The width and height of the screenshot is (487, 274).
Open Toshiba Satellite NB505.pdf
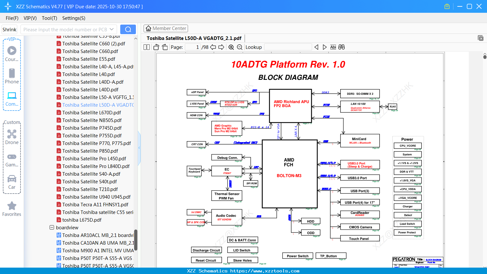pyautogui.click(x=92, y=120)
